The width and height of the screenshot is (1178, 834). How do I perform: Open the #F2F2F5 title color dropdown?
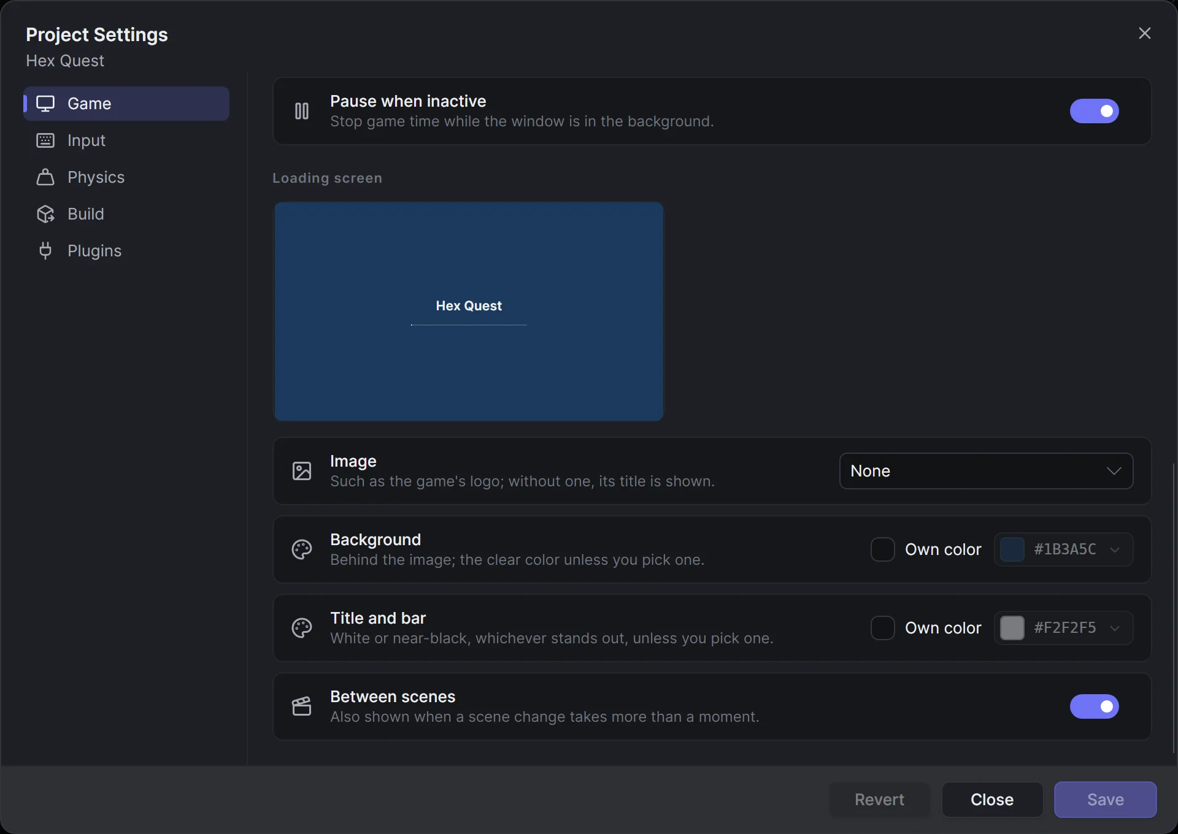(1063, 628)
